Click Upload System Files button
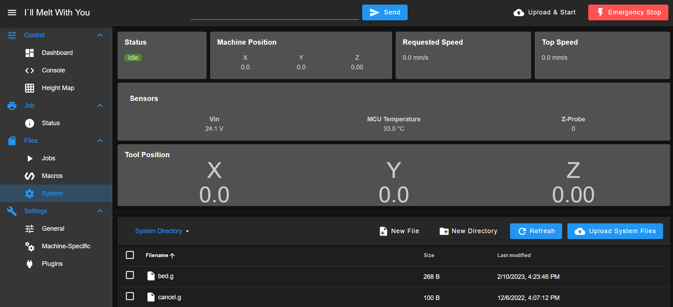This screenshot has width=673, height=307. 615,231
